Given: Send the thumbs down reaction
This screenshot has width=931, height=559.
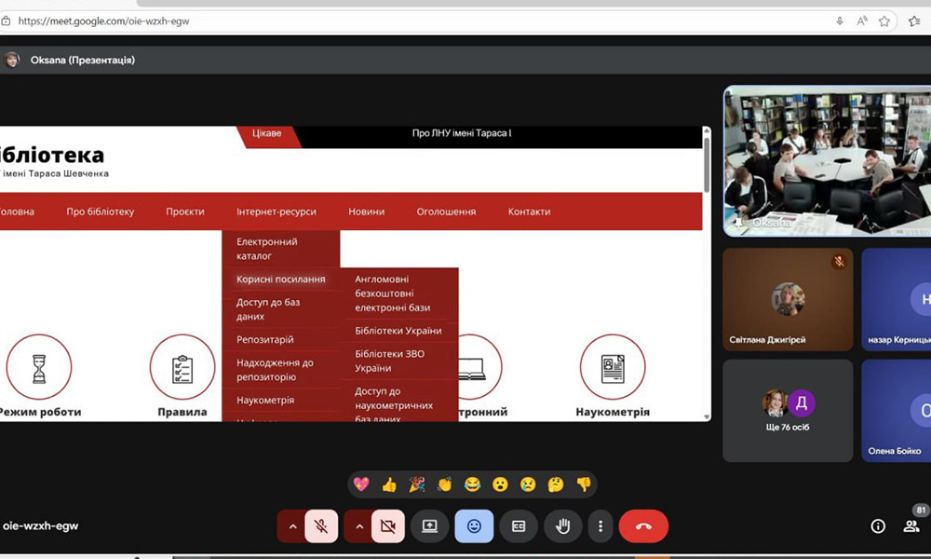Looking at the screenshot, I should click(x=584, y=484).
